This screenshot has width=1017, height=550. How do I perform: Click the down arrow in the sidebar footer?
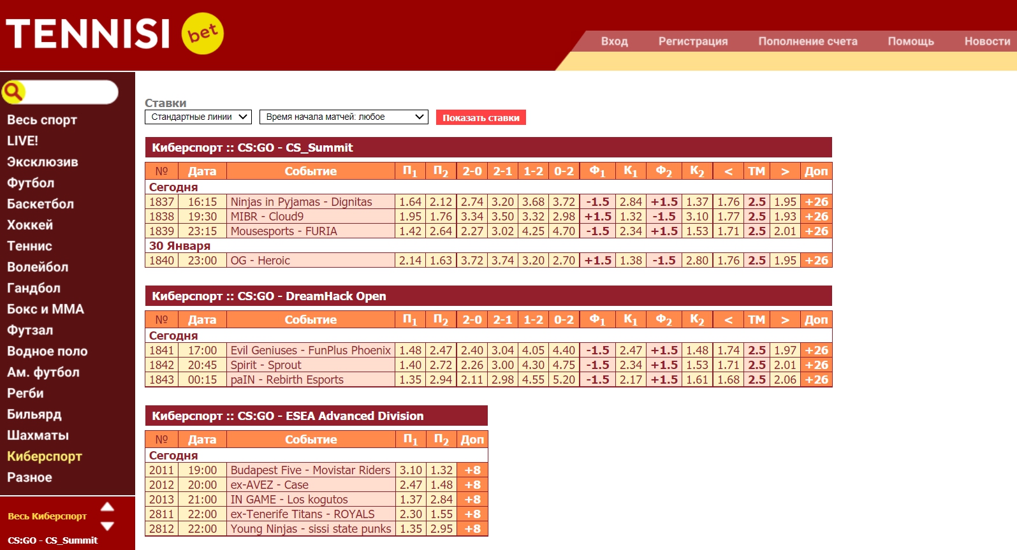click(107, 526)
